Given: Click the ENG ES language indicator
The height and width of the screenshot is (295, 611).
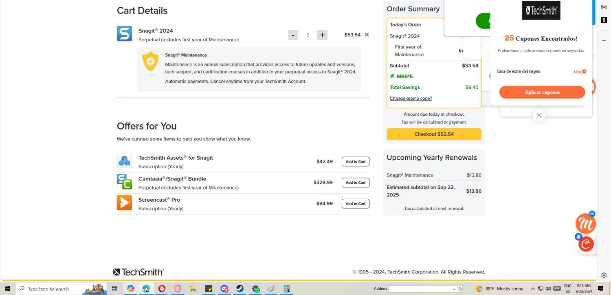Looking at the screenshot, I should 568,288.
